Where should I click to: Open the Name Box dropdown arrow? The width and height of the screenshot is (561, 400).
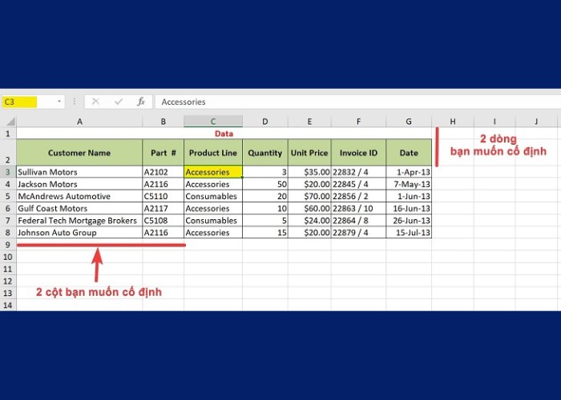[x=59, y=102]
